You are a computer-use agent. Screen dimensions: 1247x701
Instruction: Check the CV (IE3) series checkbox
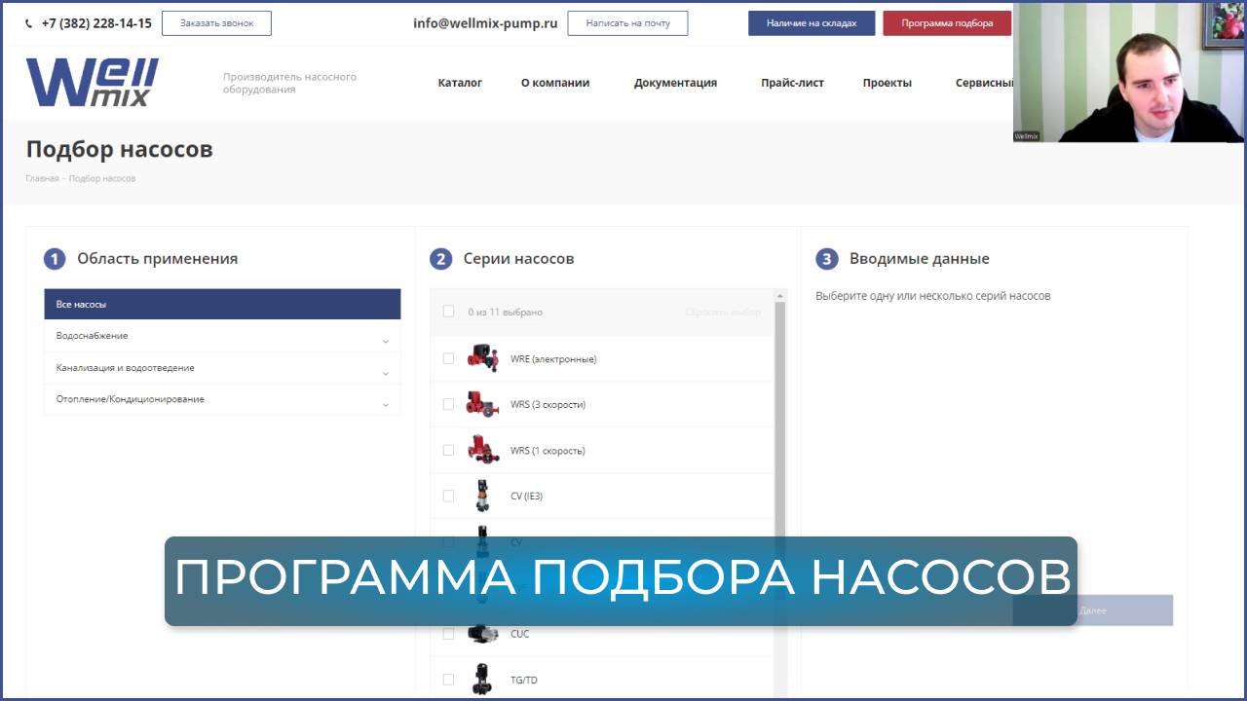click(448, 496)
